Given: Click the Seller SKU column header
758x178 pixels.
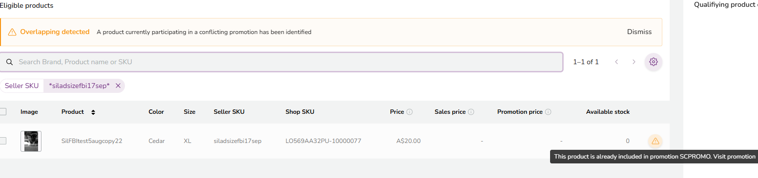Looking at the screenshot, I should click(229, 112).
